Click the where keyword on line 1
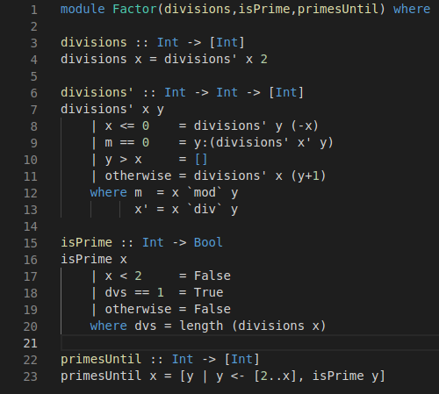 point(412,9)
